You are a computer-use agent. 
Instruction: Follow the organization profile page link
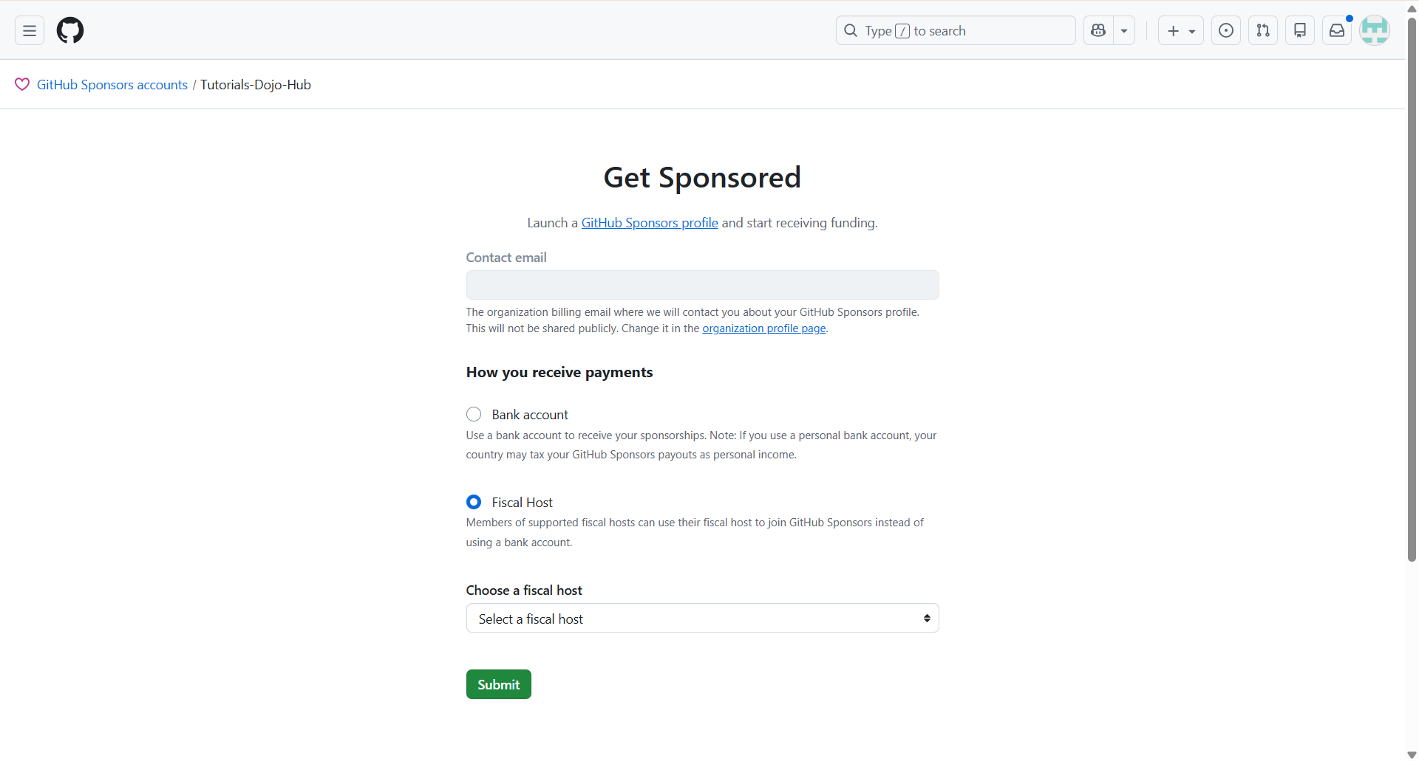click(x=763, y=328)
